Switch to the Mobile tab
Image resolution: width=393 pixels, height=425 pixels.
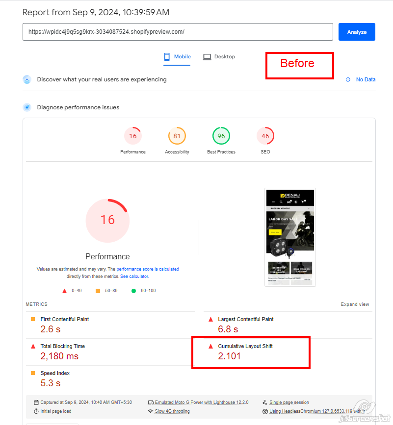click(x=177, y=57)
